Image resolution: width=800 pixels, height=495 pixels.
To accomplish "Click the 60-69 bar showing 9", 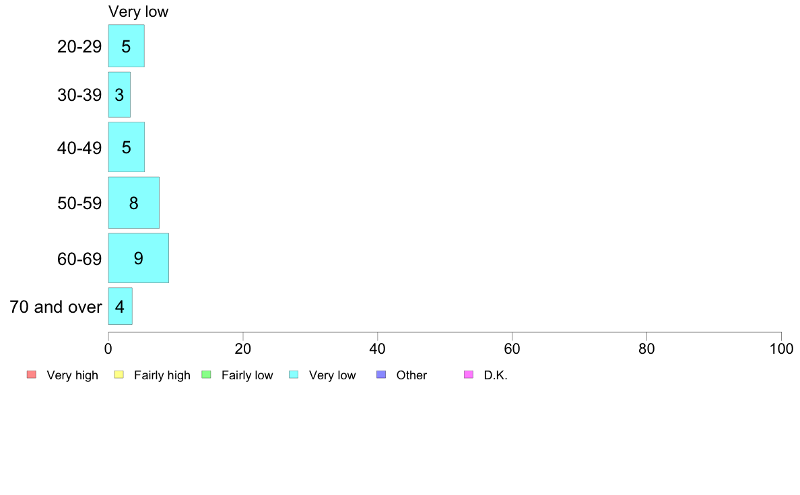I will 138,258.
